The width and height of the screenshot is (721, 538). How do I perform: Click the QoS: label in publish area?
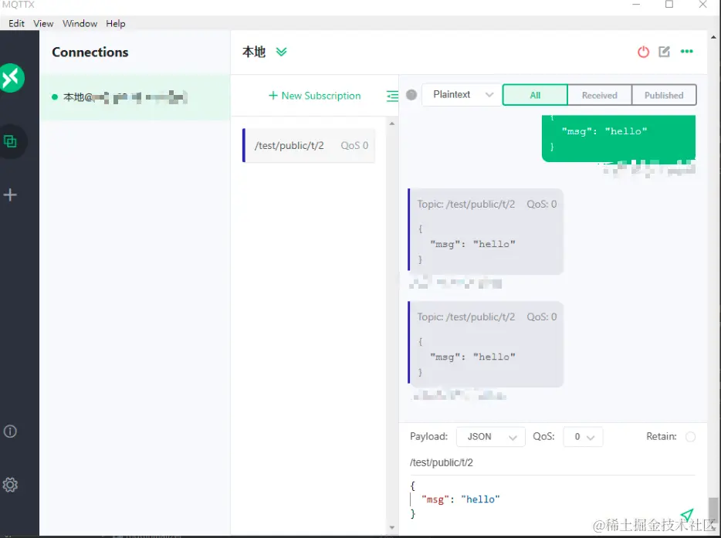[543, 436]
